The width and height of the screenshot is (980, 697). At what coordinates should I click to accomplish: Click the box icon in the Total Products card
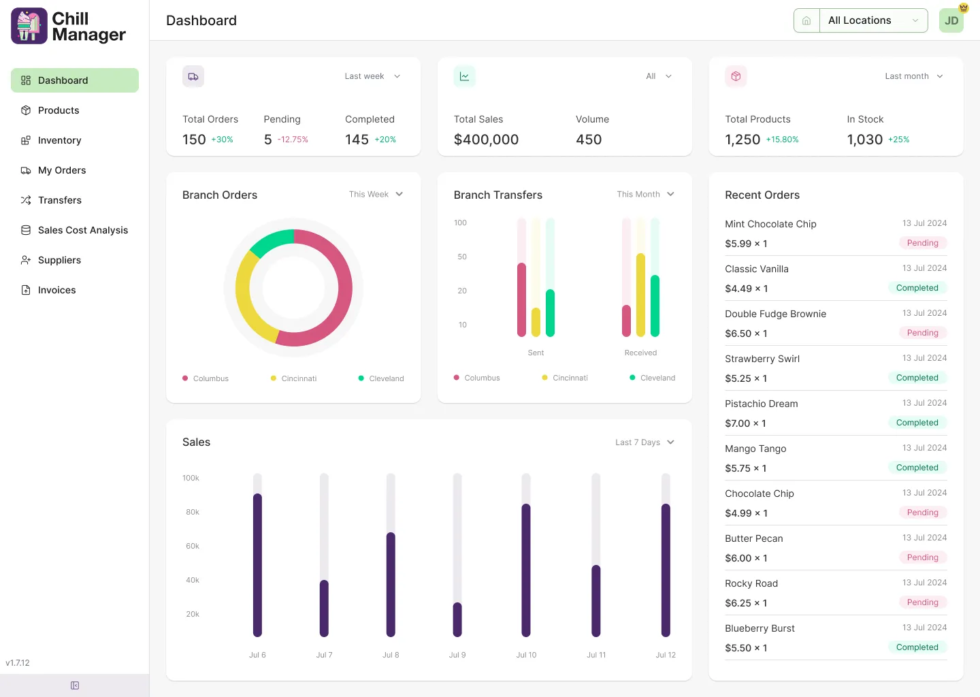pos(736,76)
